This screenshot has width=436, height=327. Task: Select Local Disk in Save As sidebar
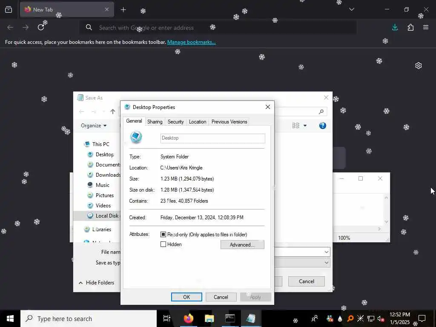pyautogui.click(x=97, y=215)
